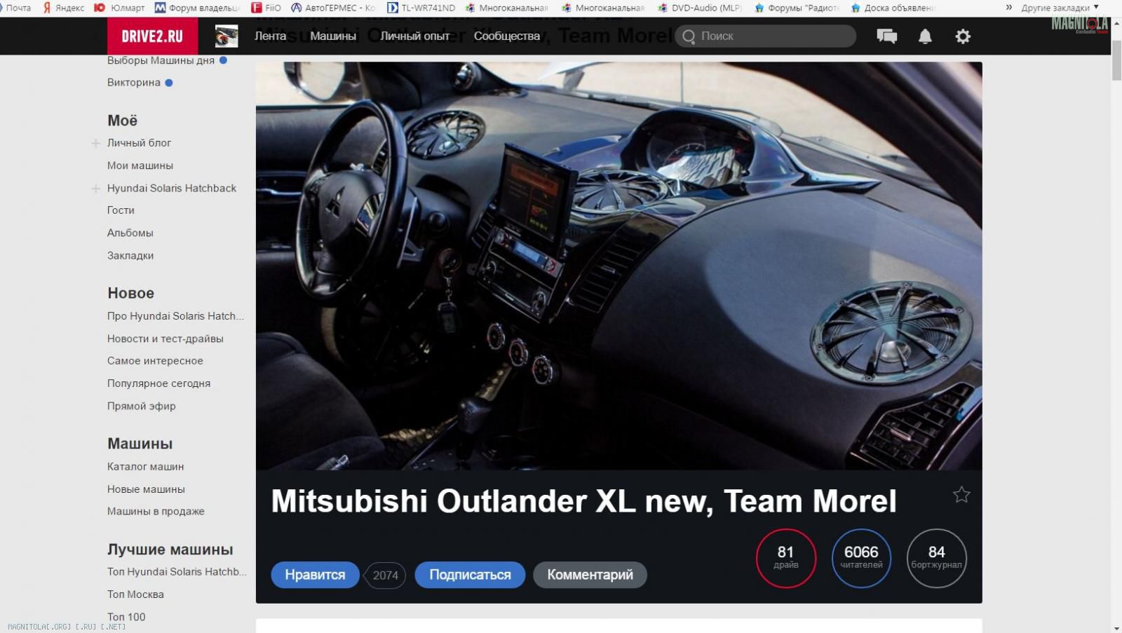
Task: Click the page vertical scrollbar thumb
Action: (1116, 60)
